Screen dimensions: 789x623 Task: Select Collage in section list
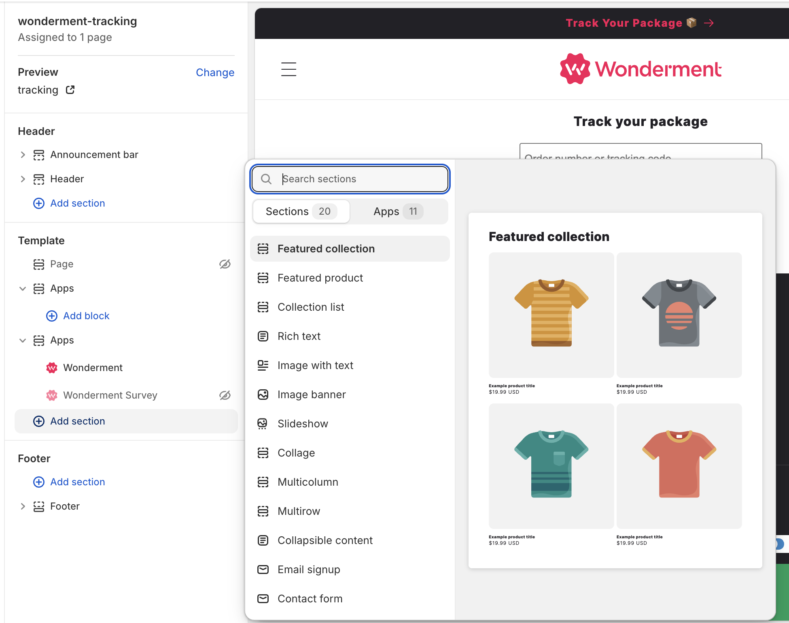350,453
